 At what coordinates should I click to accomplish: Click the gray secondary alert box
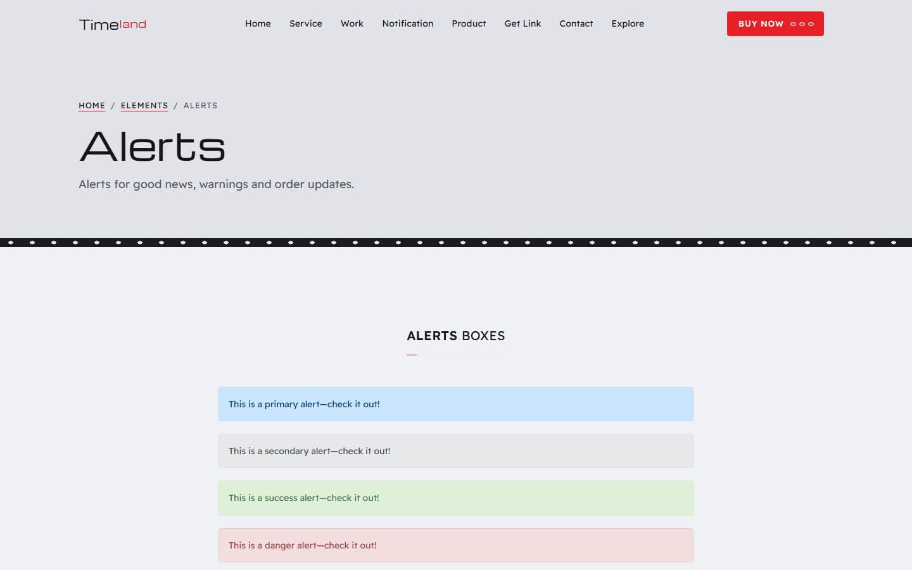pyautogui.click(x=456, y=451)
